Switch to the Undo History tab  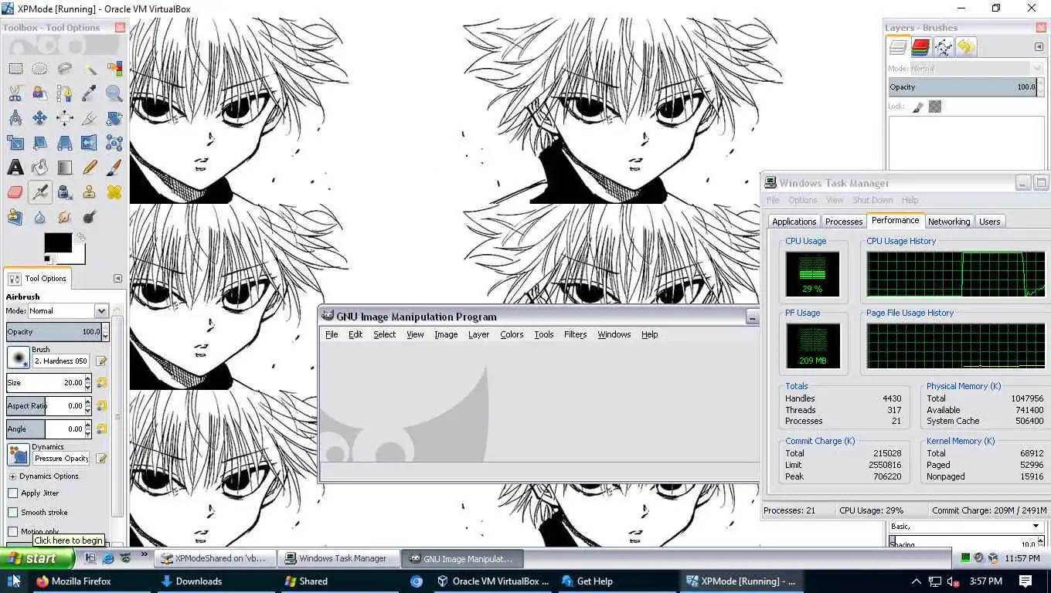(x=965, y=48)
